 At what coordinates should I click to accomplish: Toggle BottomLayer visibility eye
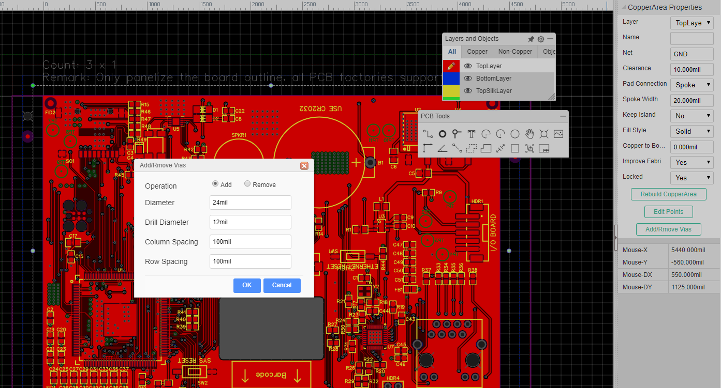(468, 79)
